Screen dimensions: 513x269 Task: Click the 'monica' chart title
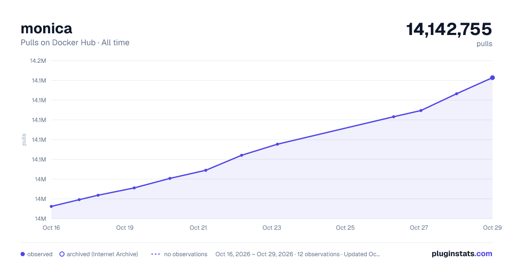point(46,28)
